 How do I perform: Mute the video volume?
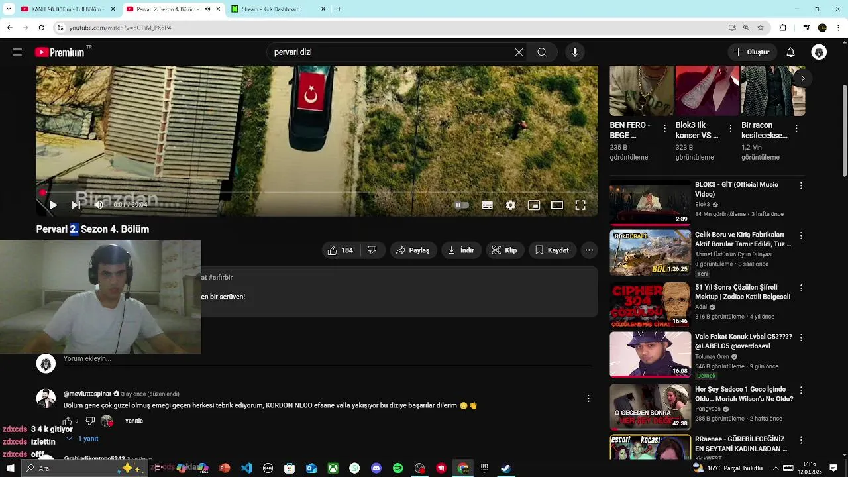click(x=99, y=205)
